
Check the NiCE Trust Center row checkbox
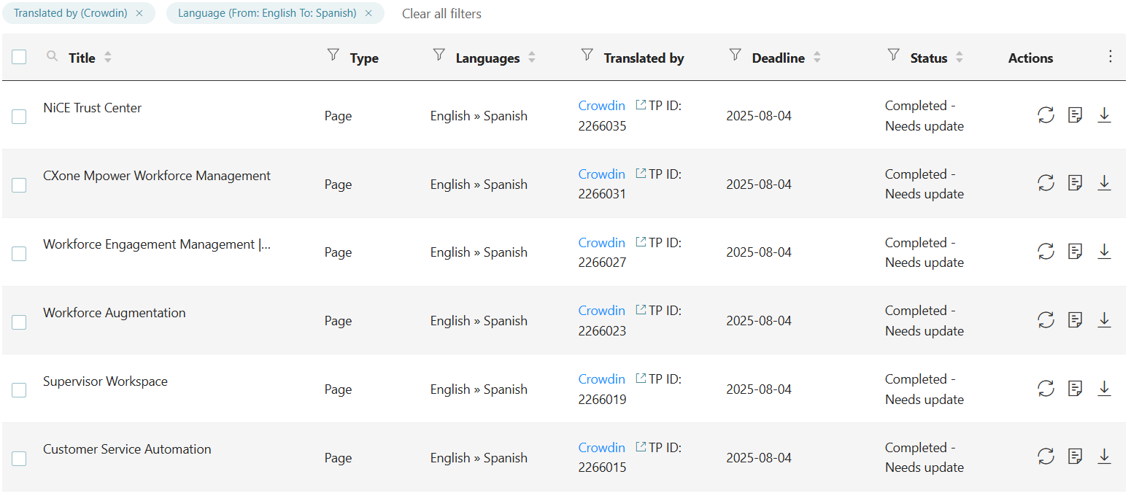pos(19,117)
